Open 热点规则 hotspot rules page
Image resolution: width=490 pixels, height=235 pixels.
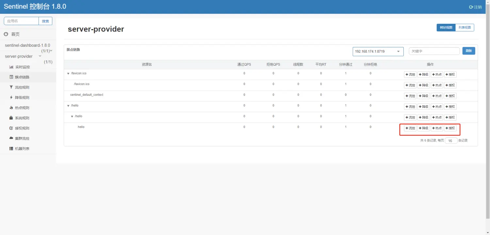[20, 108]
